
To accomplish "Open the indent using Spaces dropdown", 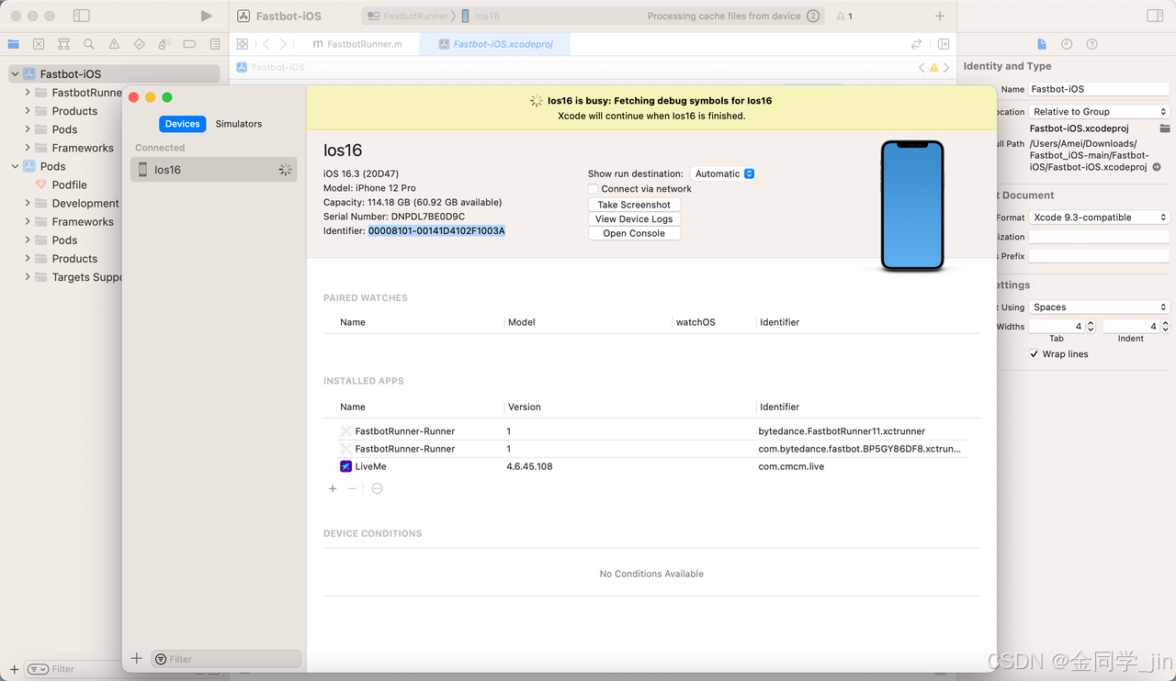I will click(x=1099, y=307).
